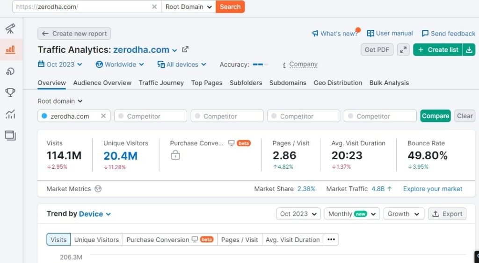Select the Purchase Conversion trend metric

pos(170,240)
